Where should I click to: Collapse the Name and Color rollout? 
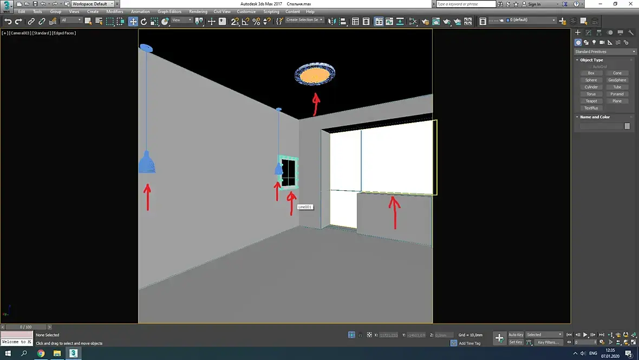click(x=595, y=117)
